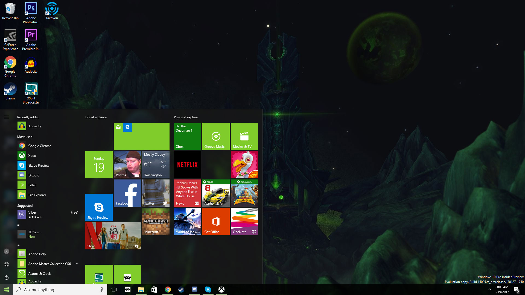Open the News tile about Priebus
The image size is (525, 295).
[x=188, y=193]
